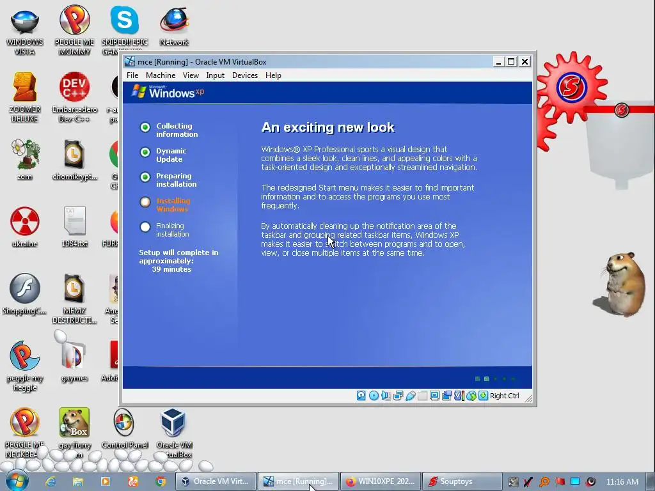Open the File menu in VirtualBox
Image resolution: width=655 pixels, height=491 pixels.
point(132,75)
